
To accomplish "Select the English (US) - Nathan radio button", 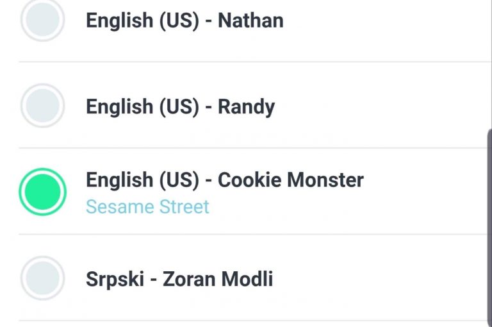I will (43, 20).
